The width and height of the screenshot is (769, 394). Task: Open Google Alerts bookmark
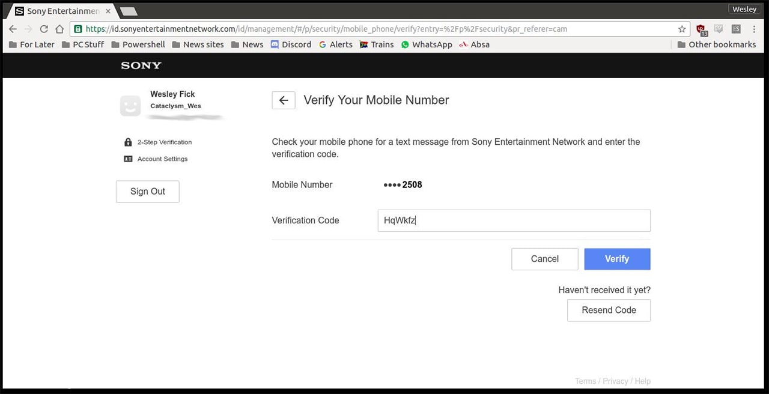335,44
